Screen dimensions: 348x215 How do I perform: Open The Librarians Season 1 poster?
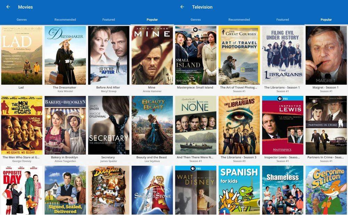coord(283,55)
